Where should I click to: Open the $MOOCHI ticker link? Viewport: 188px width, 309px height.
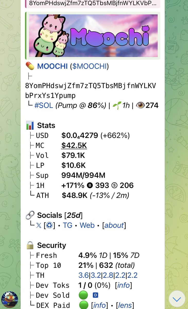pyautogui.click(x=89, y=66)
